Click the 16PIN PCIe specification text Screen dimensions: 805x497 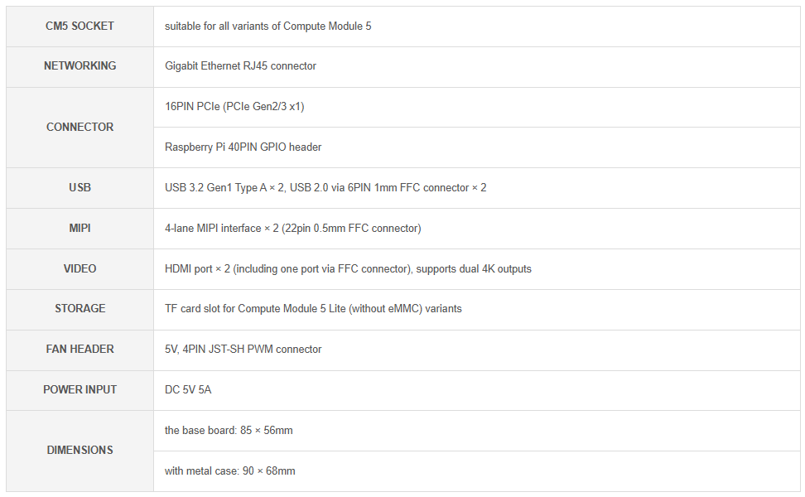point(234,106)
